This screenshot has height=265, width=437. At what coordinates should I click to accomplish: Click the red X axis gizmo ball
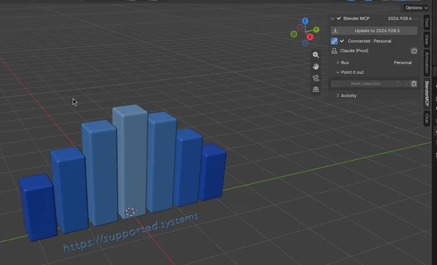(x=309, y=37)
